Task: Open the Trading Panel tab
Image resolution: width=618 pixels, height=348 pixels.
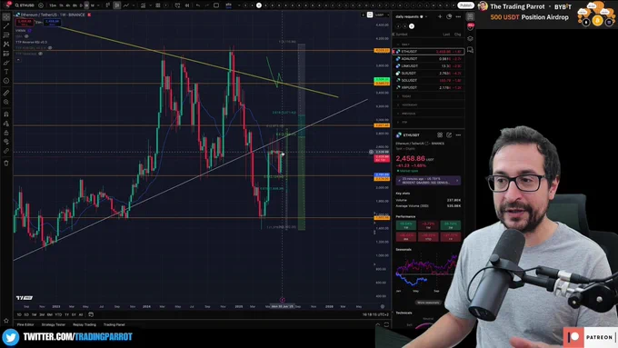Action: click(114, 324)
